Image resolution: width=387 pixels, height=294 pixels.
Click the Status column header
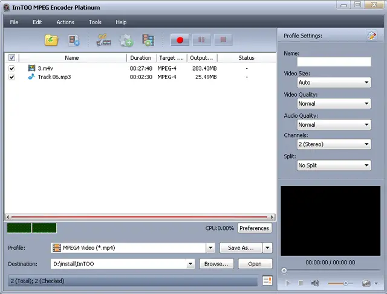(x=246, y=58)
